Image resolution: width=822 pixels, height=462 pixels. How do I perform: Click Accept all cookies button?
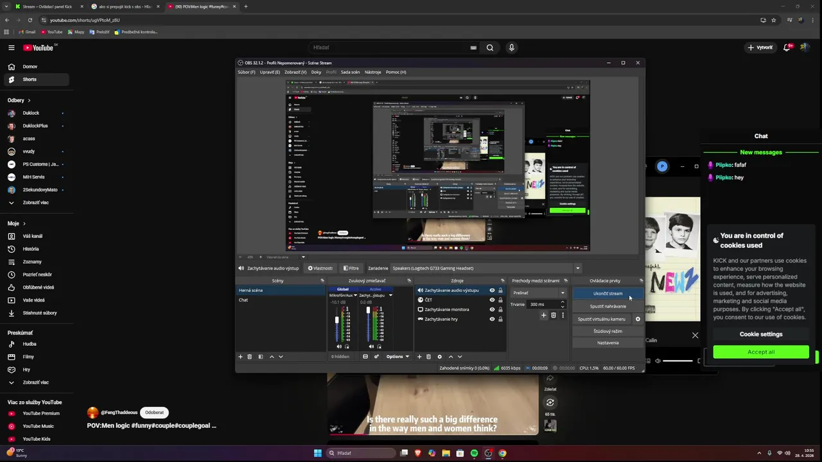tap(761, 352)
